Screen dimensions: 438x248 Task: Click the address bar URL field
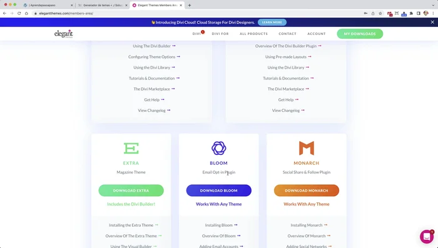[x=195, y=13]
